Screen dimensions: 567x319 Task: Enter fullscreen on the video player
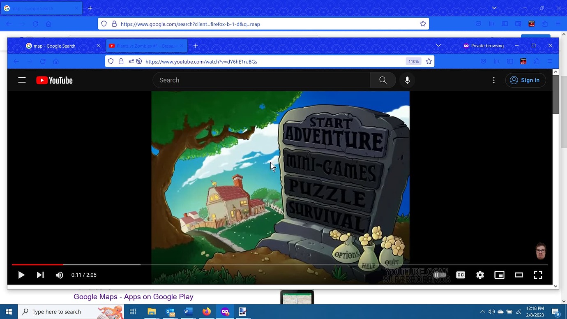538,275
